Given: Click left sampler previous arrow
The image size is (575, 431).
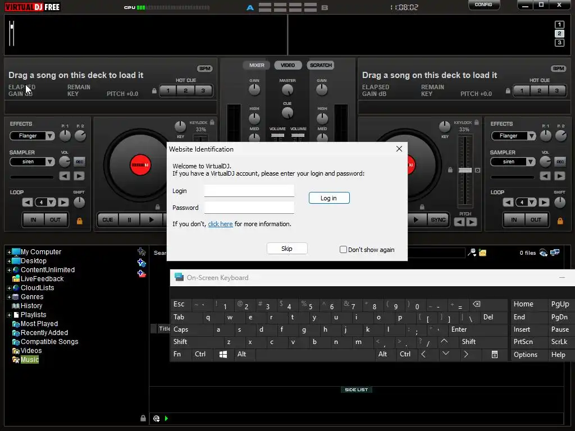Looking at the screenshot, I should pyautogui.click(x=65, y=176).
